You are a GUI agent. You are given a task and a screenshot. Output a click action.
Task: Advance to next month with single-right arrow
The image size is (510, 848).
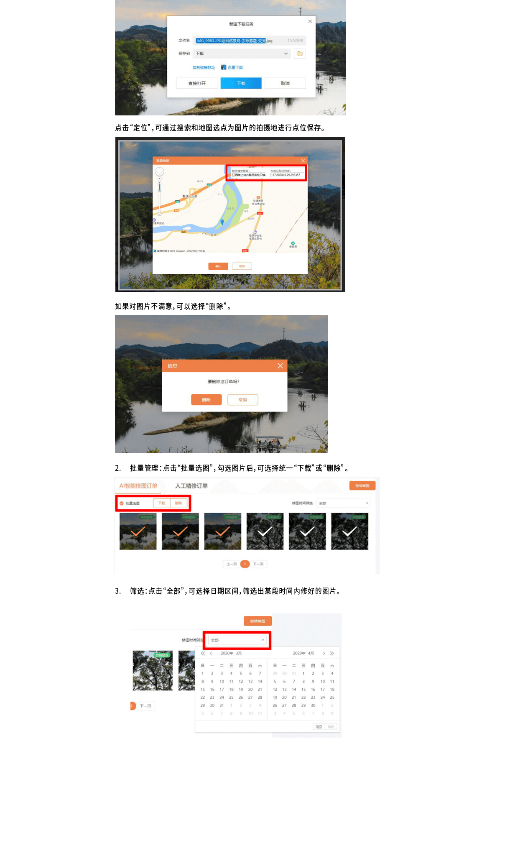pos(324,653)
